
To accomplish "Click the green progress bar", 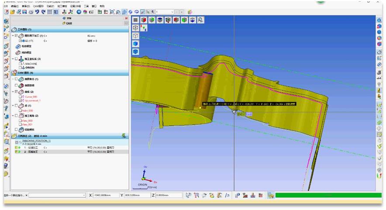I will 328,195.
